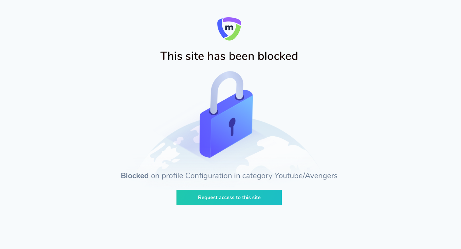
Task: Click the word 'profile' in the message
Action: pos(172,176)
